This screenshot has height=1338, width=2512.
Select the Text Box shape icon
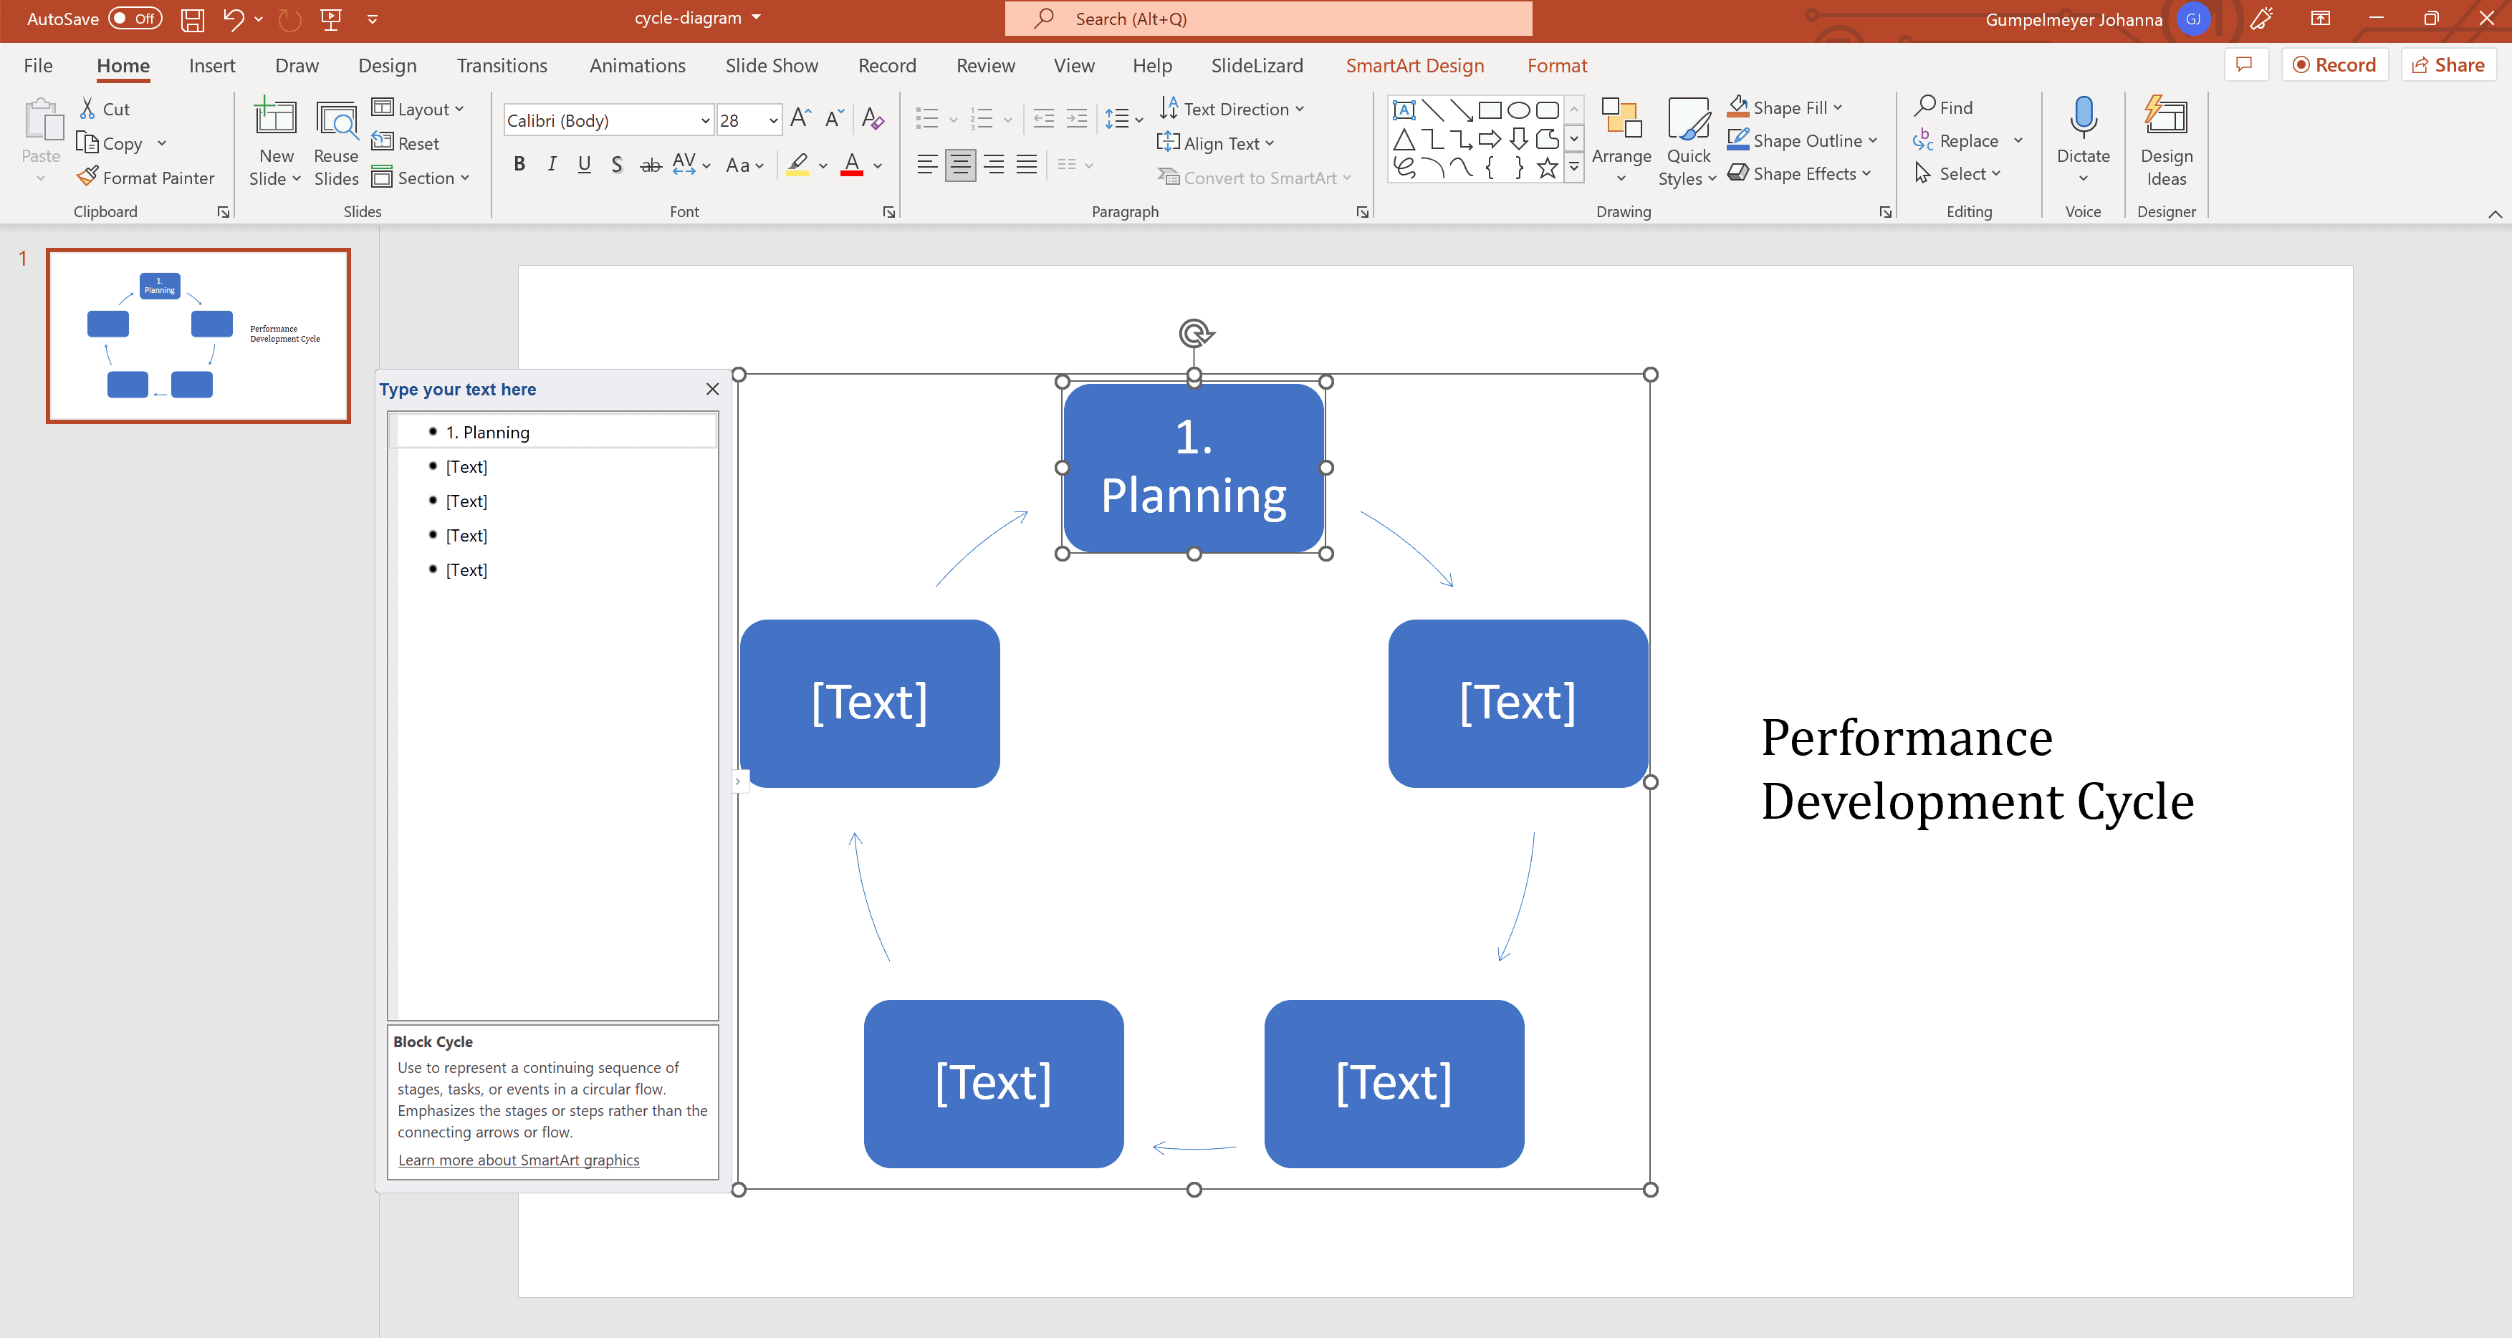tap(1404, 109)
